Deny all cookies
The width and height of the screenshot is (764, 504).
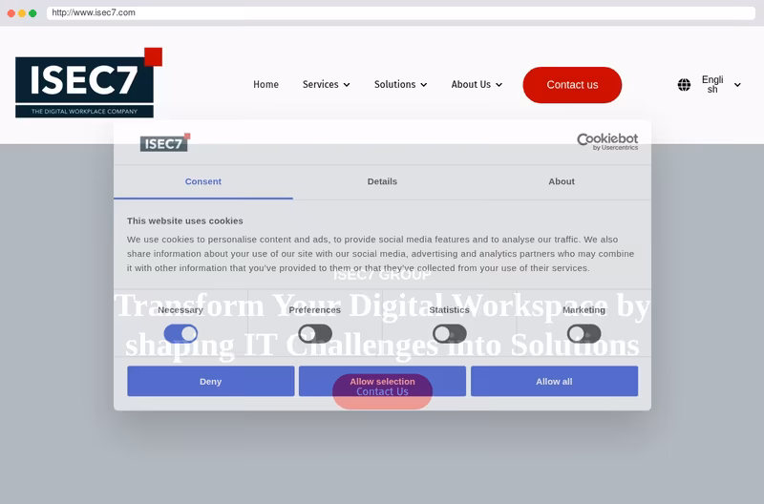coord(210,381)
